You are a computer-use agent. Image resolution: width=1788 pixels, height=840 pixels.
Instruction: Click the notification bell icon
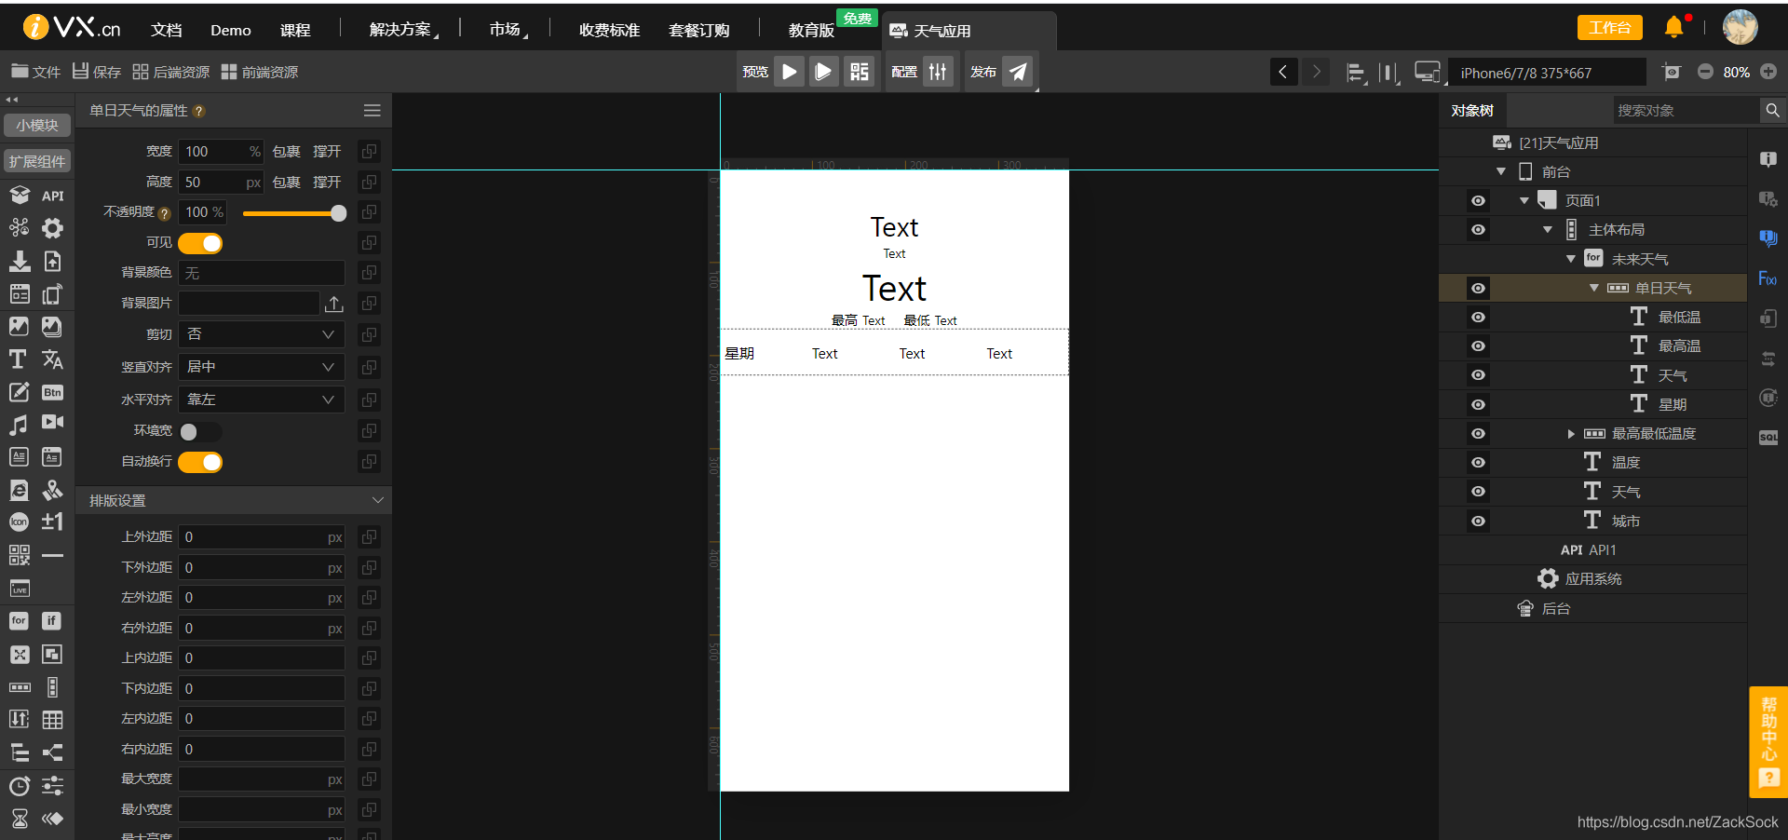1673,27
